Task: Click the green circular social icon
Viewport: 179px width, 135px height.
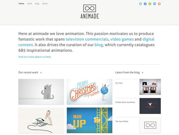Action: (150, 4)
